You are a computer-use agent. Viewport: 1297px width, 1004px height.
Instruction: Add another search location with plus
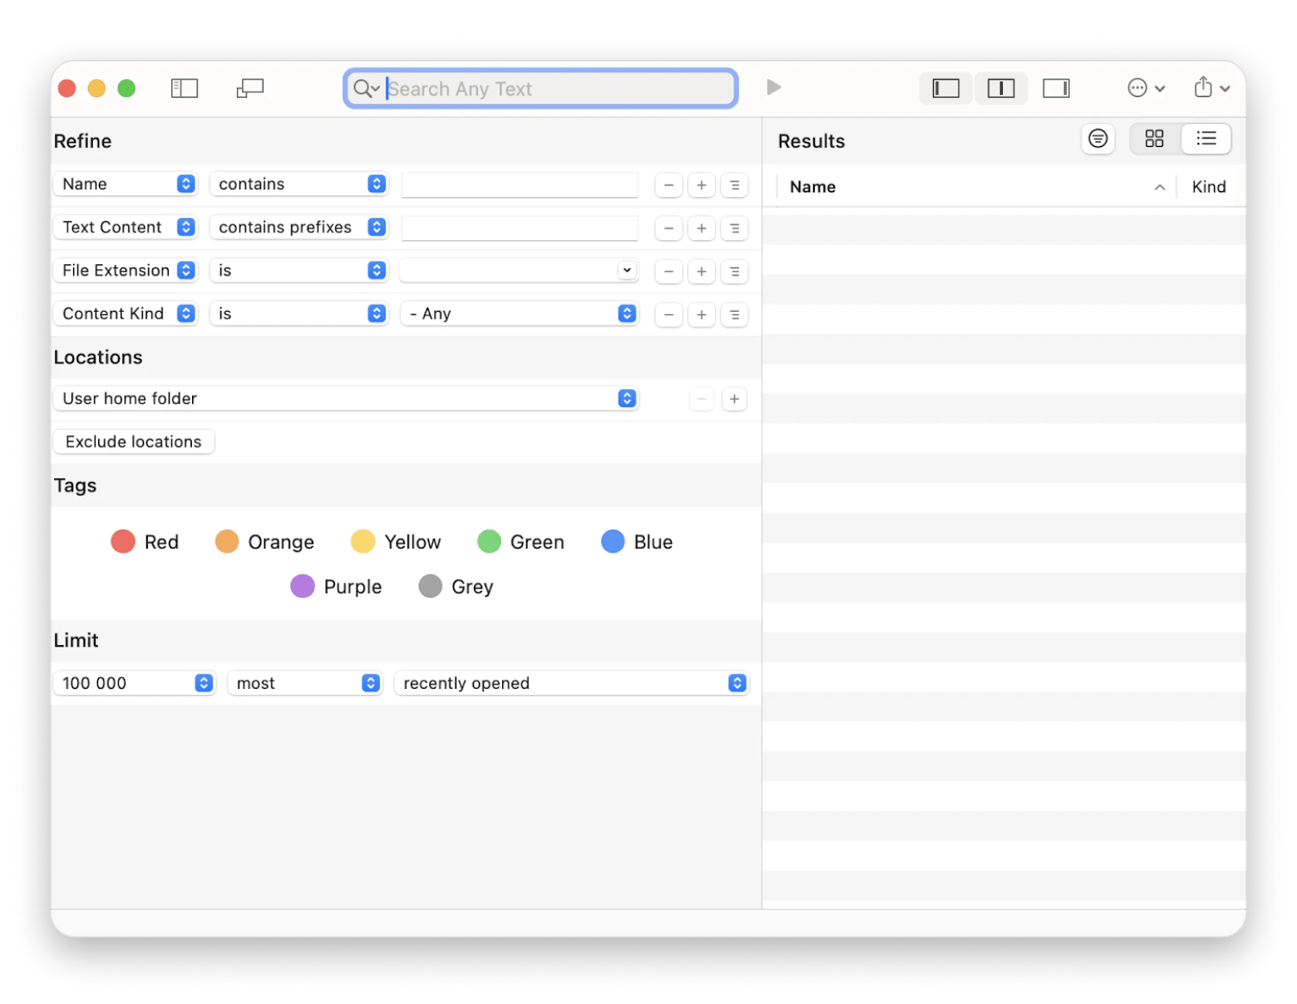[734, 400]
